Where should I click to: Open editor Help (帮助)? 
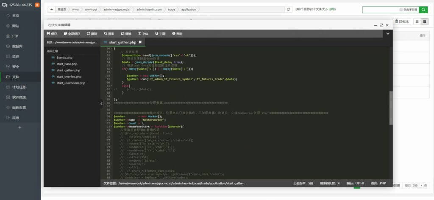(x=177, y=33)
